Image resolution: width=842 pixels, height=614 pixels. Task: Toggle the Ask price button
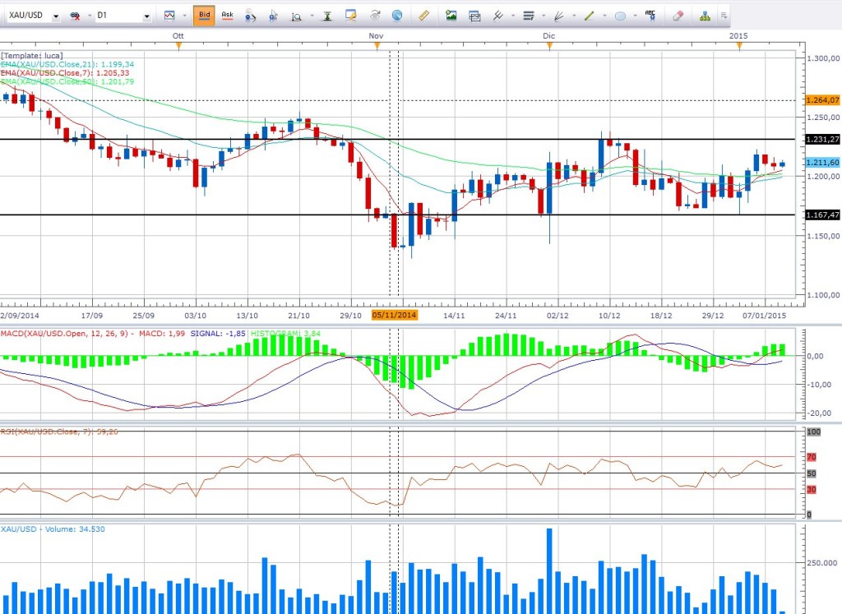point(227,16)
